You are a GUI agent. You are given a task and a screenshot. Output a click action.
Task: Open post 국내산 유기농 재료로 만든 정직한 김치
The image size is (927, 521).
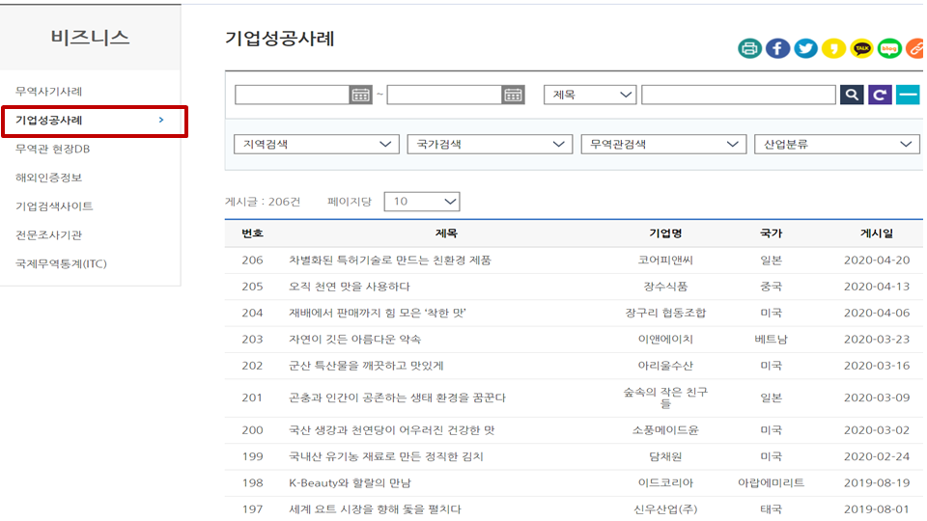[x=386, y=456]
